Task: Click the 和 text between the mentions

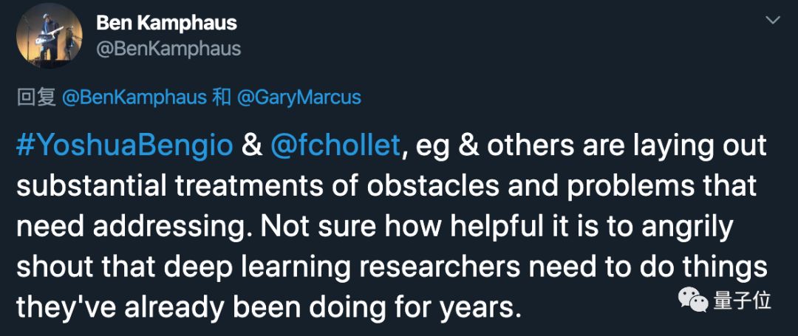Action: point(221,97)
